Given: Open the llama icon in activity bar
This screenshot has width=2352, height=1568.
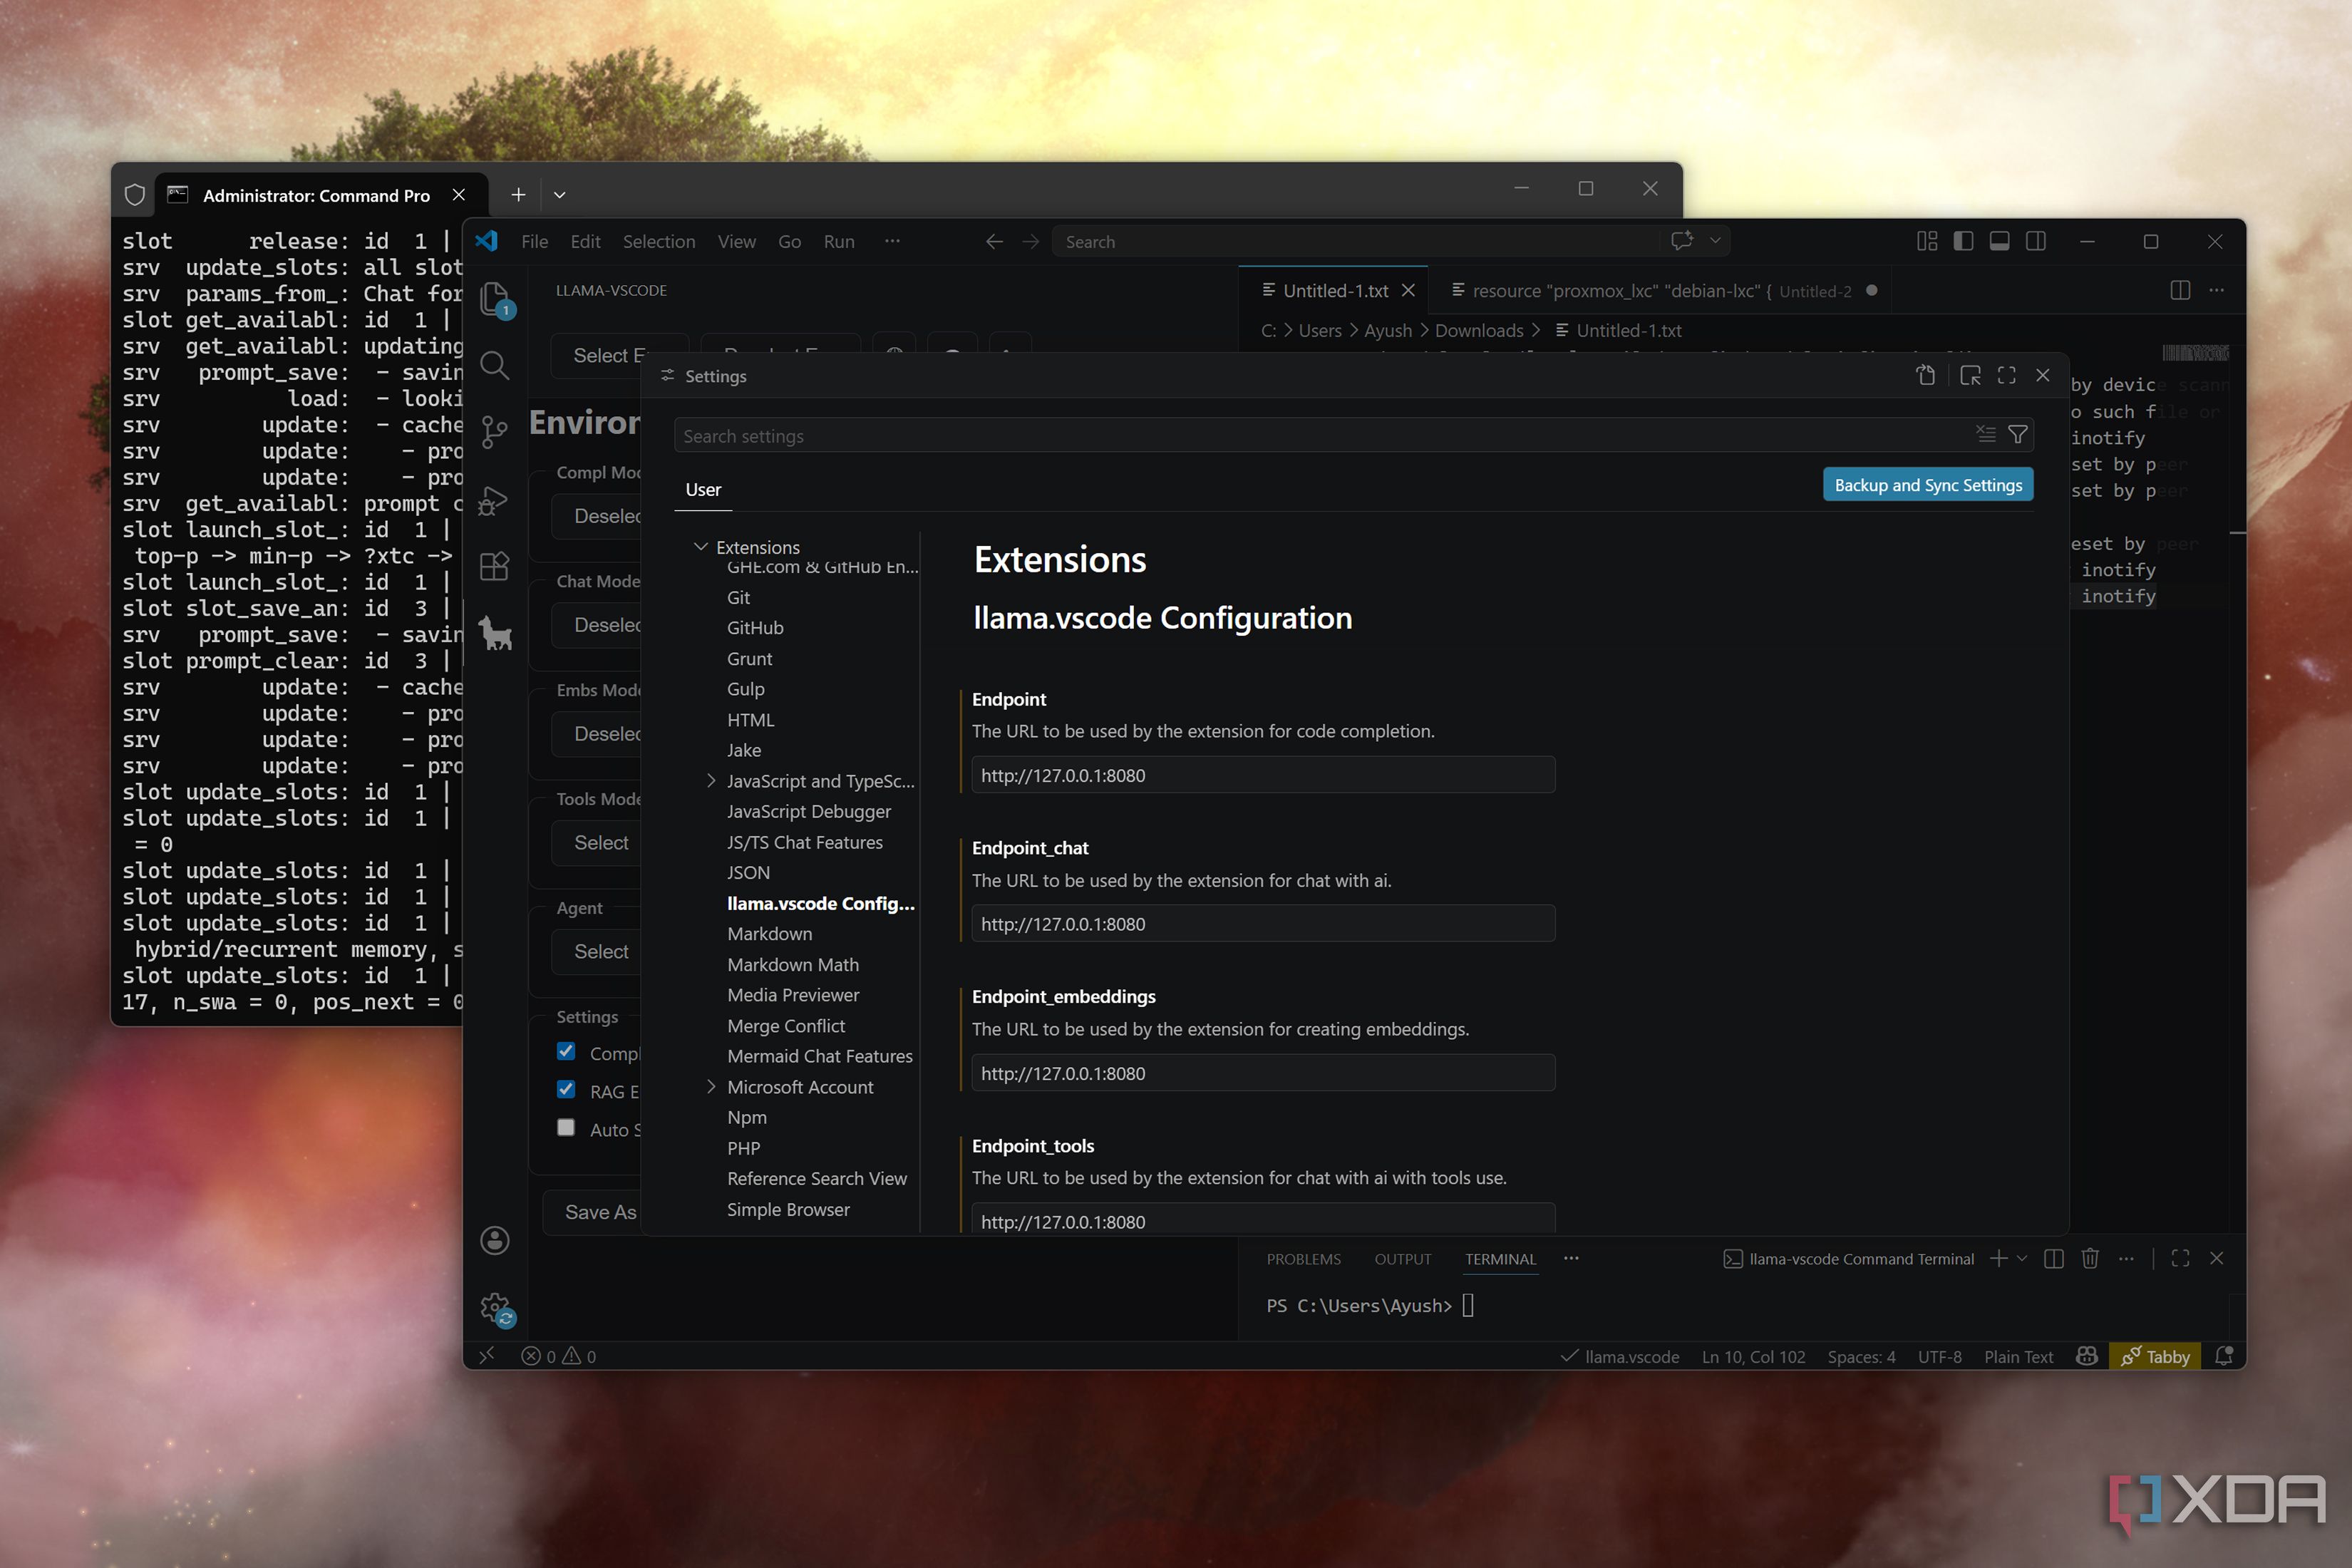Looking at the screenshot, I should (x=495, y=633).
